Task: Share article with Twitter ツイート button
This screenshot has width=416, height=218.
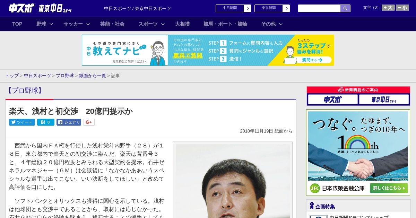Action: pos(22,122)
